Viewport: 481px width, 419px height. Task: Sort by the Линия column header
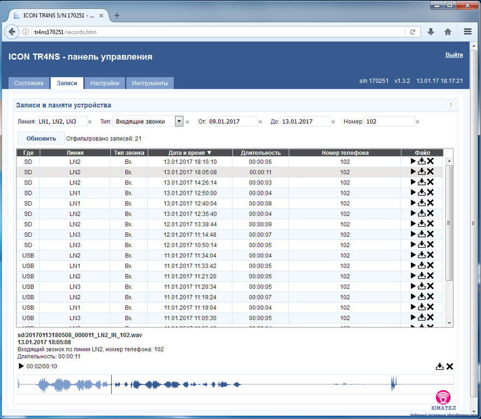[x=75, y=153]
